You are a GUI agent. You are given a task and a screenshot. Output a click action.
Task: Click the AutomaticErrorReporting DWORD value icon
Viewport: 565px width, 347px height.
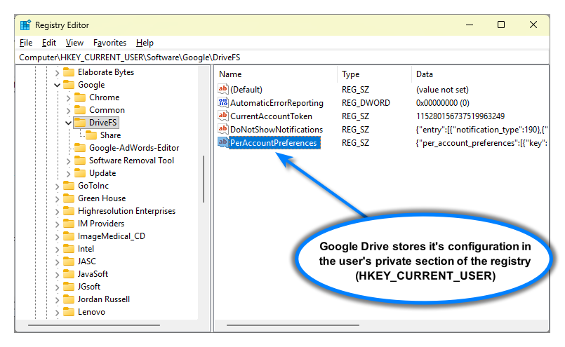[x=223, y=103]
